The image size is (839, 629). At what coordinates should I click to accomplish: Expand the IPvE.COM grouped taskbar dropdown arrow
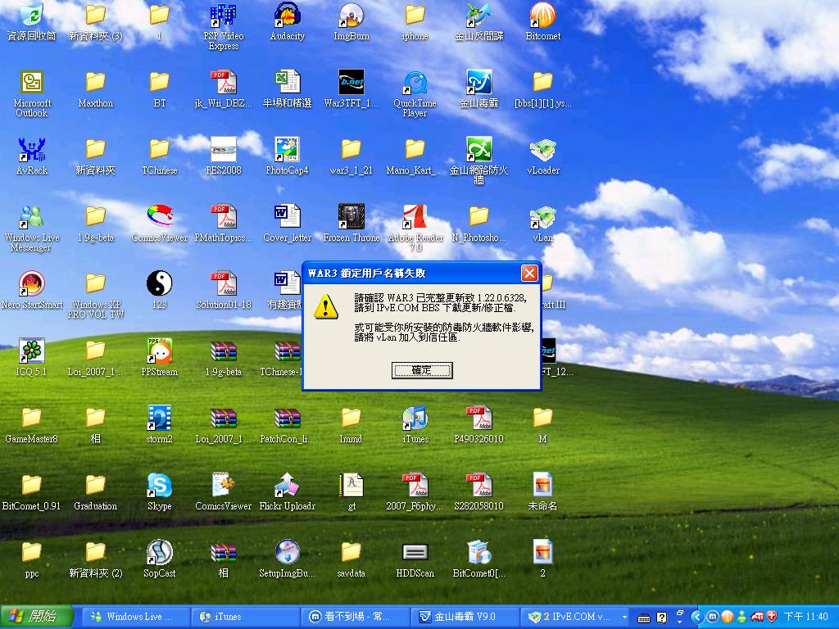click(x=624, y=617)
